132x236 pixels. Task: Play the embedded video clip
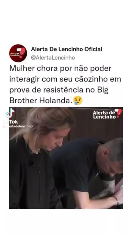click(x=66, y=158)
